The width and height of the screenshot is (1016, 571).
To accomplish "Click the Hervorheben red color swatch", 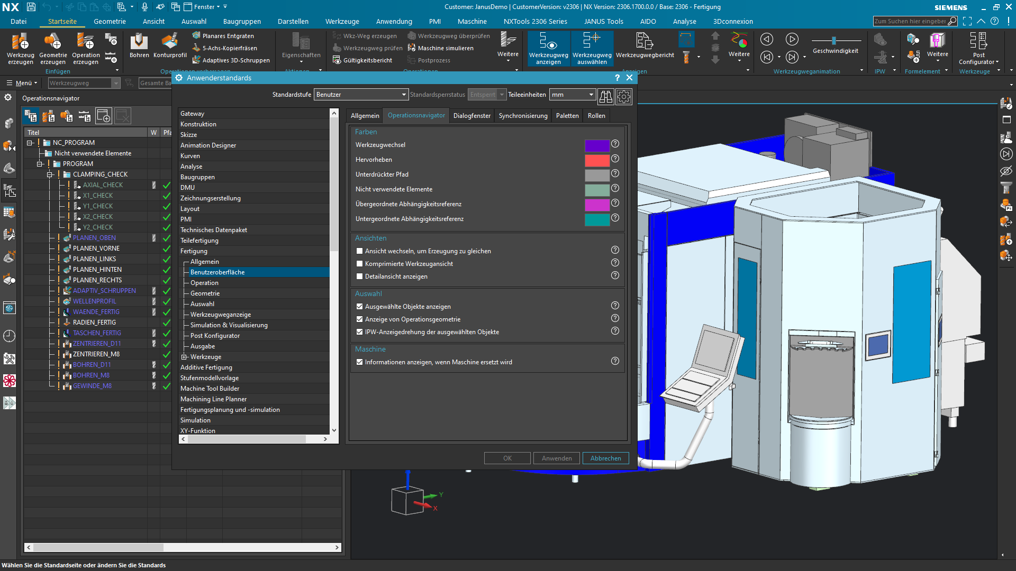I will (x=597, y=160).
